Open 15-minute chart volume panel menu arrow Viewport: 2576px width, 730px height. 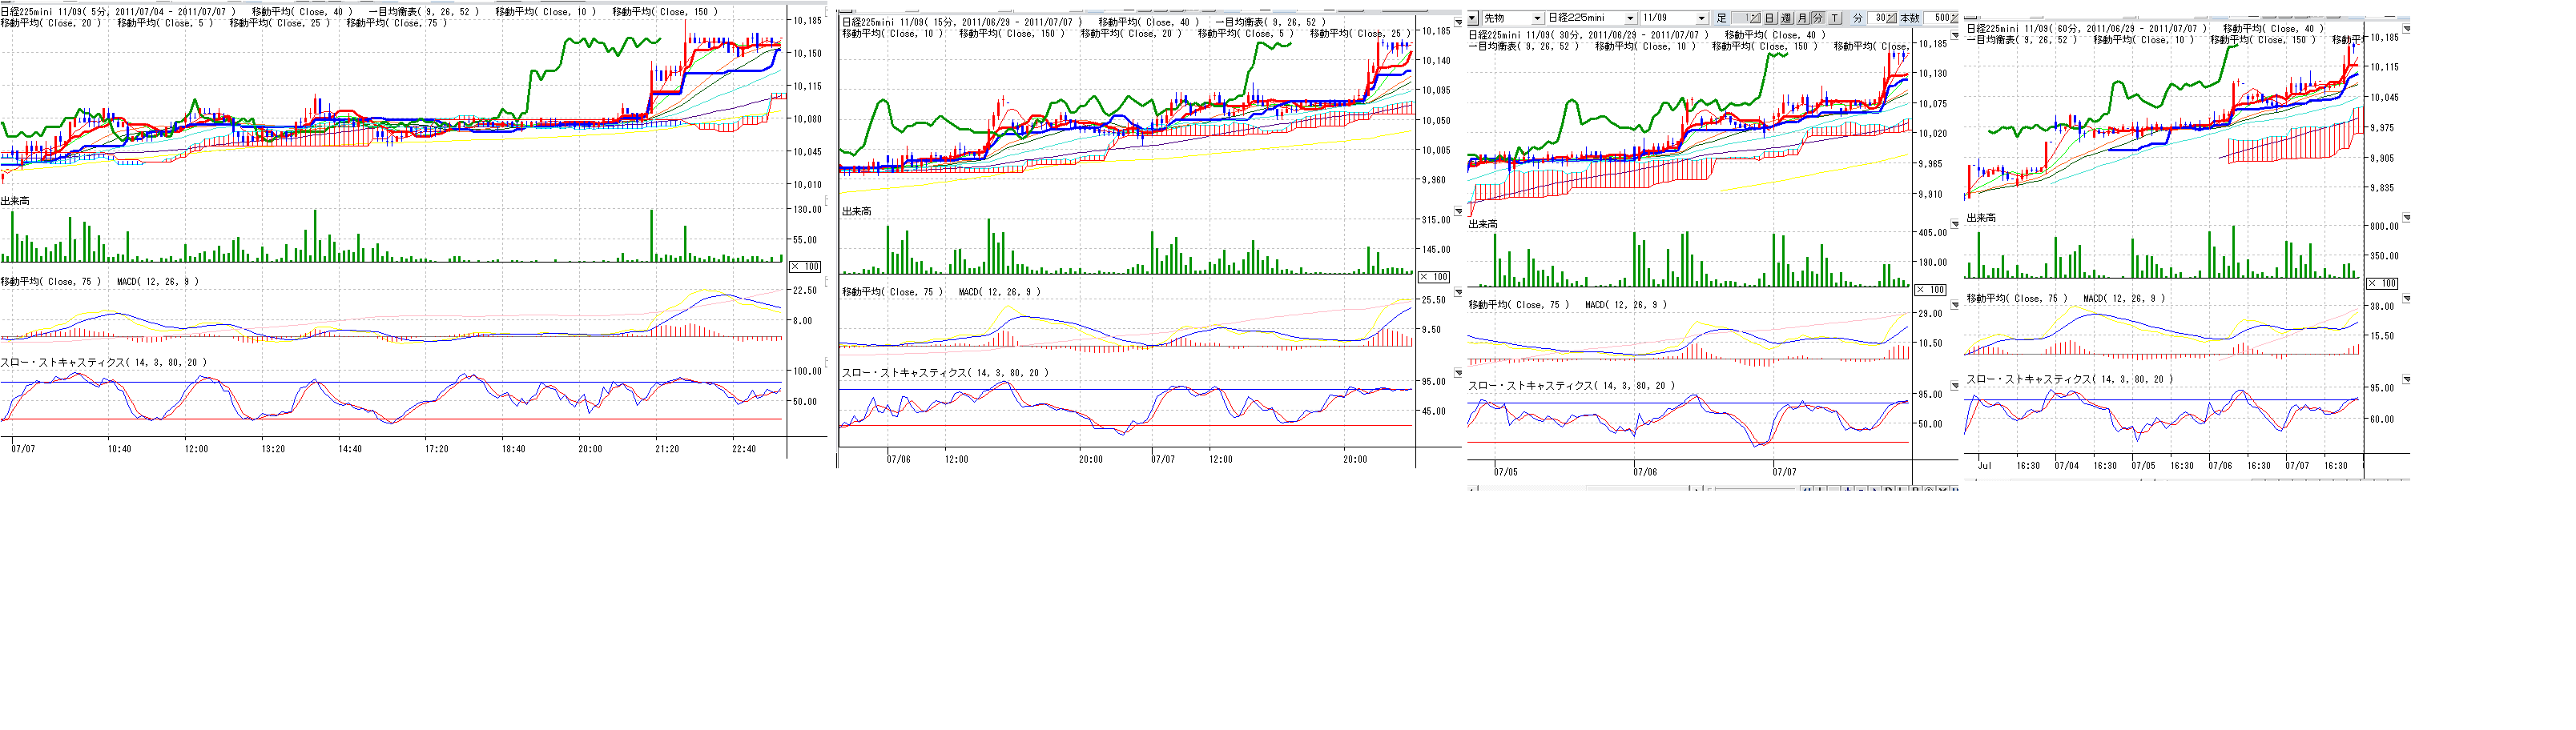click(x=1458, y=211)
